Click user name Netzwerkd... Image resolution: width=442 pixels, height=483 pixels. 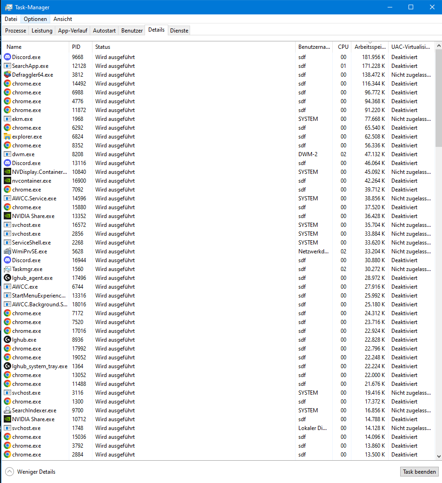(x=313, y=251)
